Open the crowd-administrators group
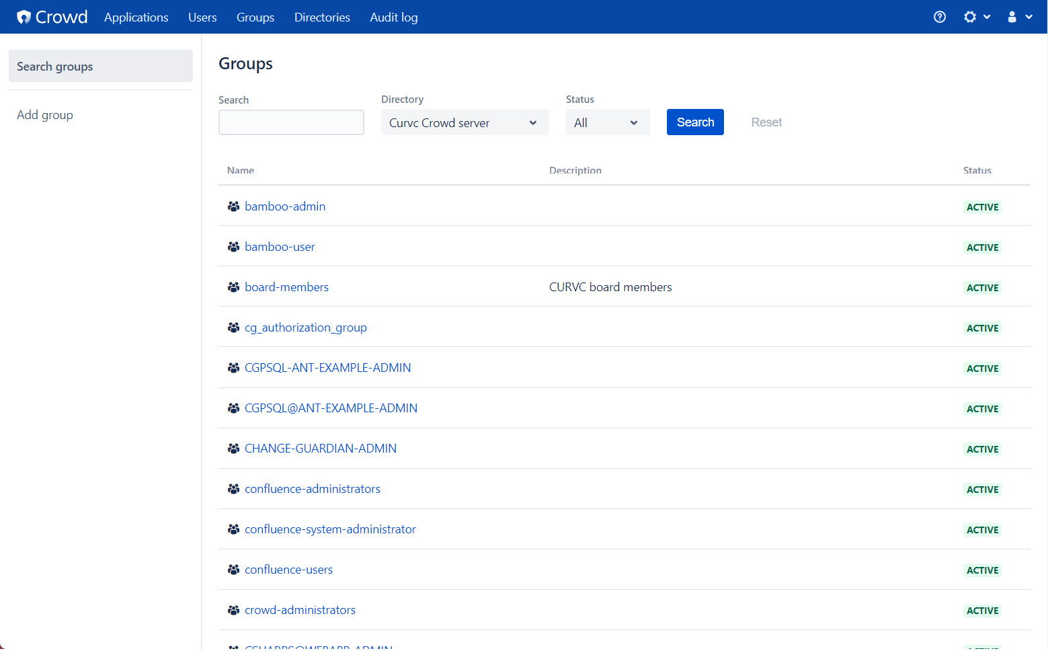 [300, 610]
